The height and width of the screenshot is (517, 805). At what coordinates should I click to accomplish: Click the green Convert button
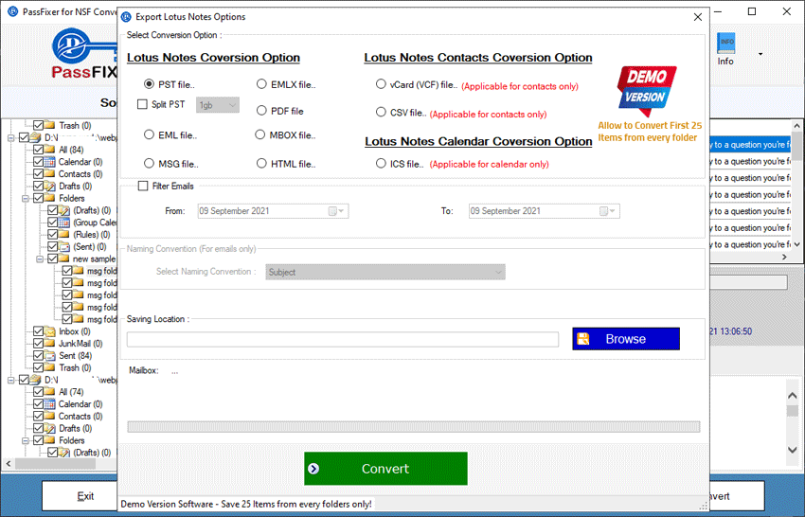385,468
